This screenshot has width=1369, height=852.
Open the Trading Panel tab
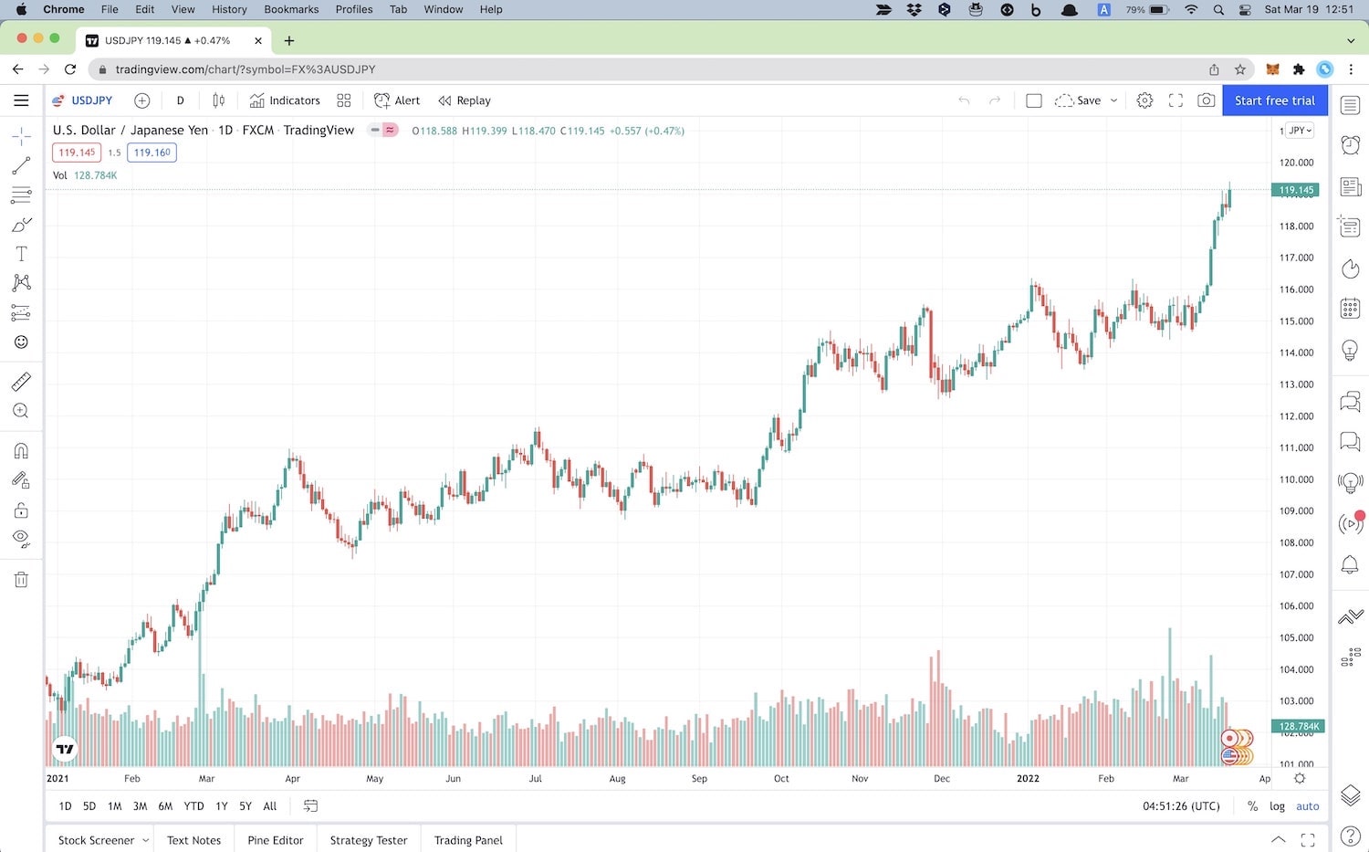(468, 840)
